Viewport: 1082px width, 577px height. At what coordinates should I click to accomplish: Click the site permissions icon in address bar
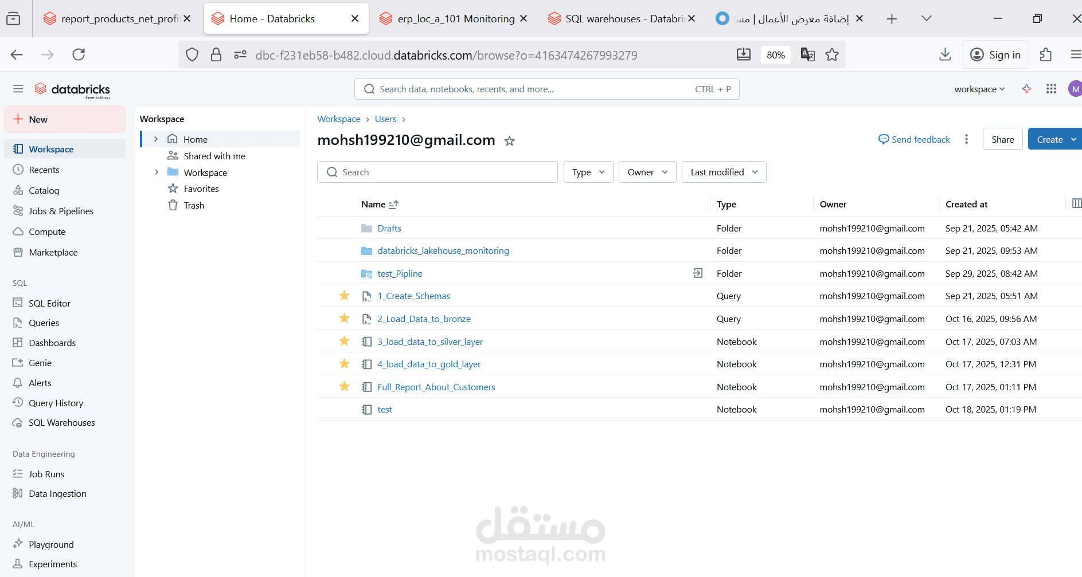240,54
